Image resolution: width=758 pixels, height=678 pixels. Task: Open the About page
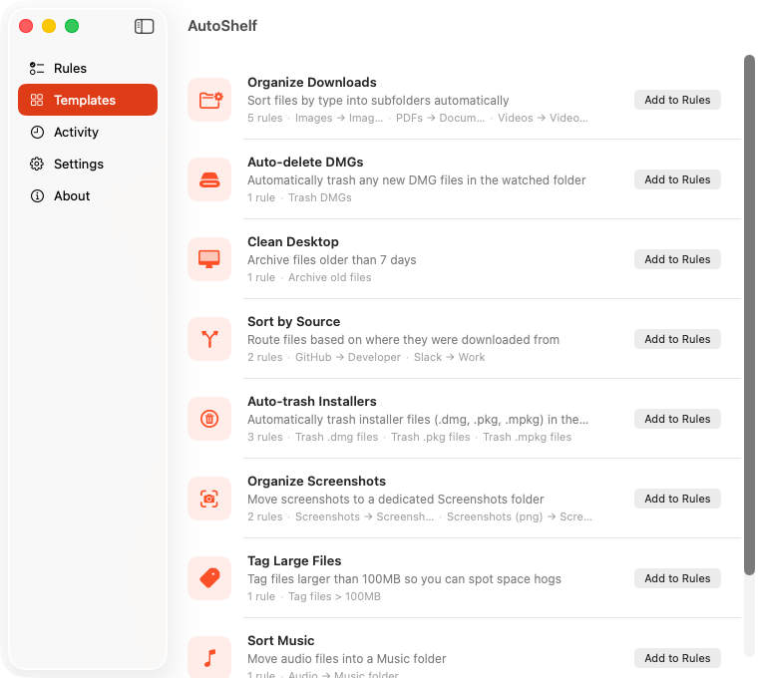click(x=88, y=195)
